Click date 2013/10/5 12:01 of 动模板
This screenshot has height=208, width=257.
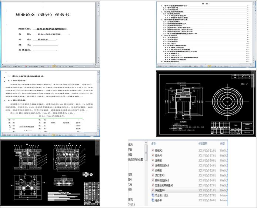pos(207,171)
